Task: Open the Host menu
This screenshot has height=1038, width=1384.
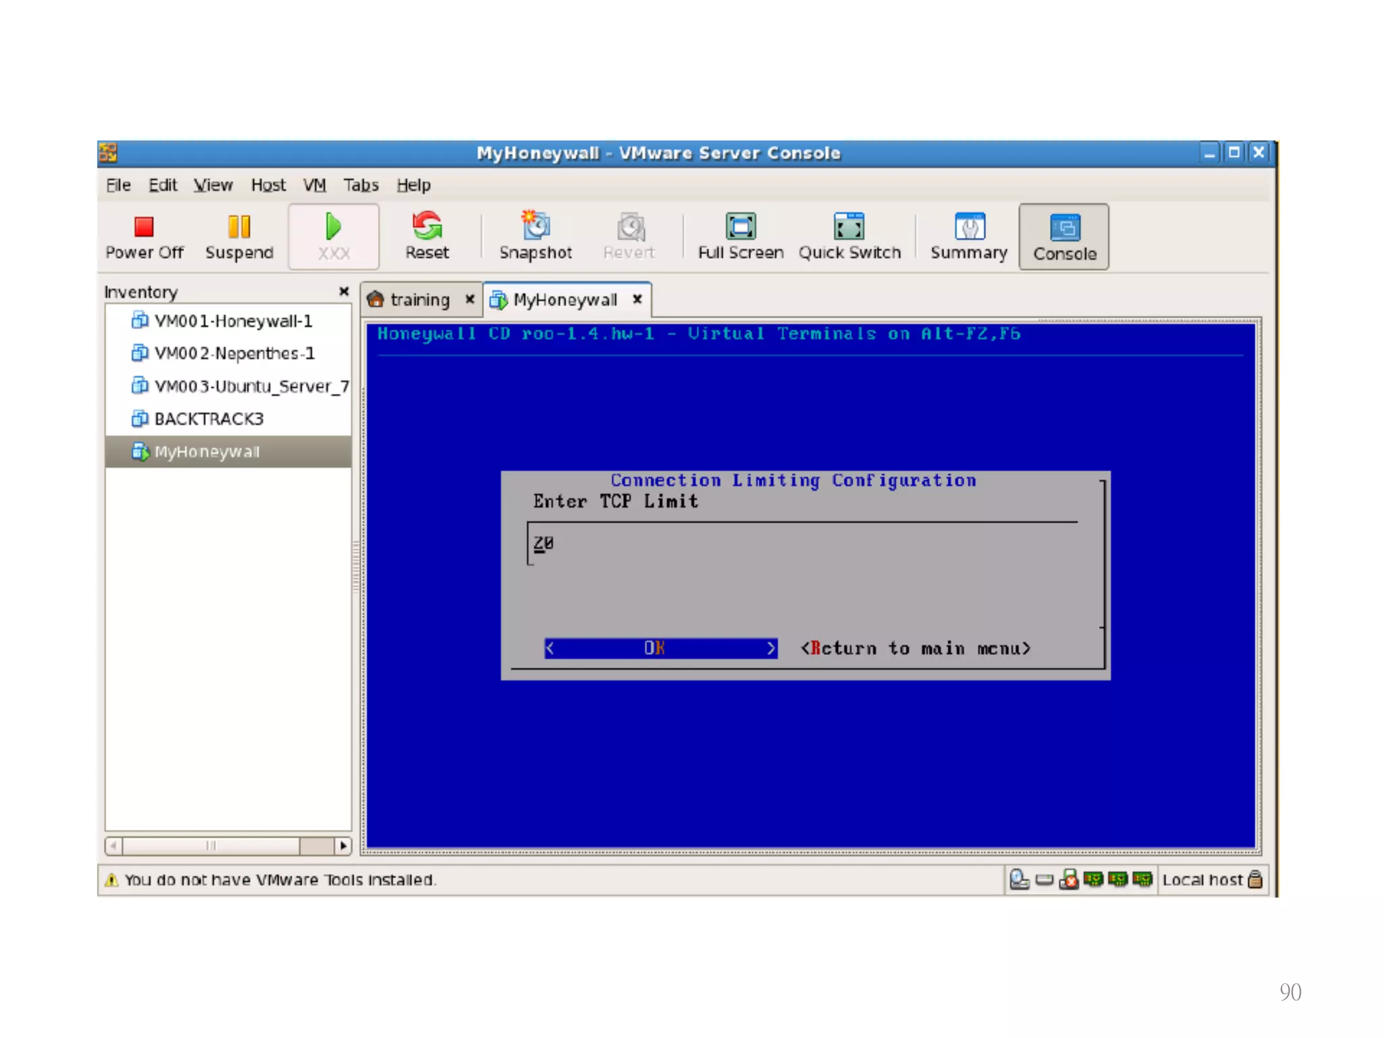Action: click(x=268, y=185)
